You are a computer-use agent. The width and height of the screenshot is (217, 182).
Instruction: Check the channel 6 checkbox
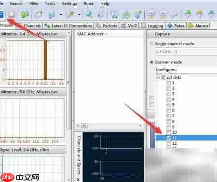[x=168, y=111]
